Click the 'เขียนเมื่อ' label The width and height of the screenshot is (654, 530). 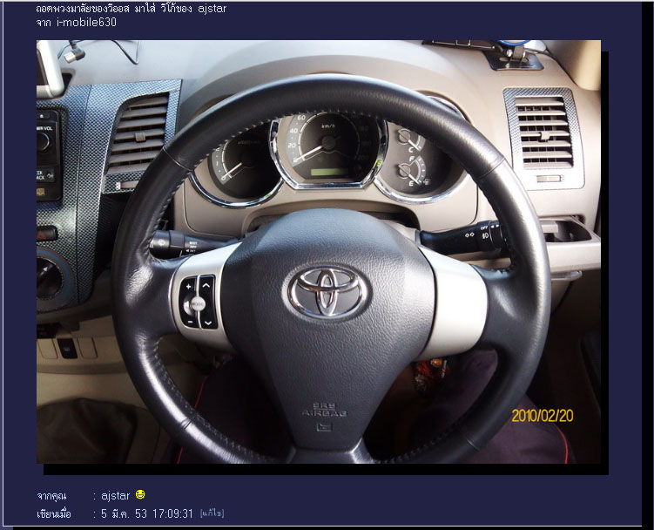pyautogui.click(x=54, y=513)
